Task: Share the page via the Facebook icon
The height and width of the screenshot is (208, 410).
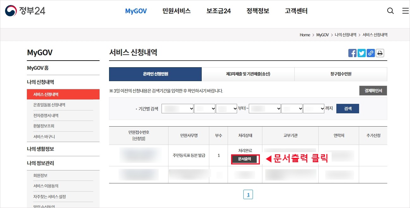Action: tap(352, 53)
